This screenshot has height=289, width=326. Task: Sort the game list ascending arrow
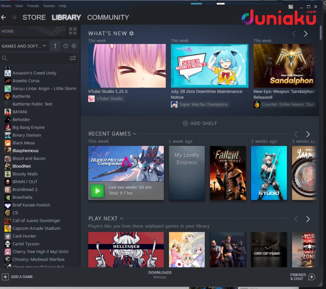point(55,46)
